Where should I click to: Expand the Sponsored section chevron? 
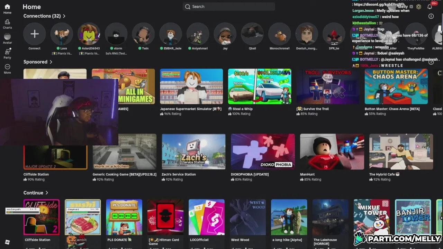coord(51,62)
